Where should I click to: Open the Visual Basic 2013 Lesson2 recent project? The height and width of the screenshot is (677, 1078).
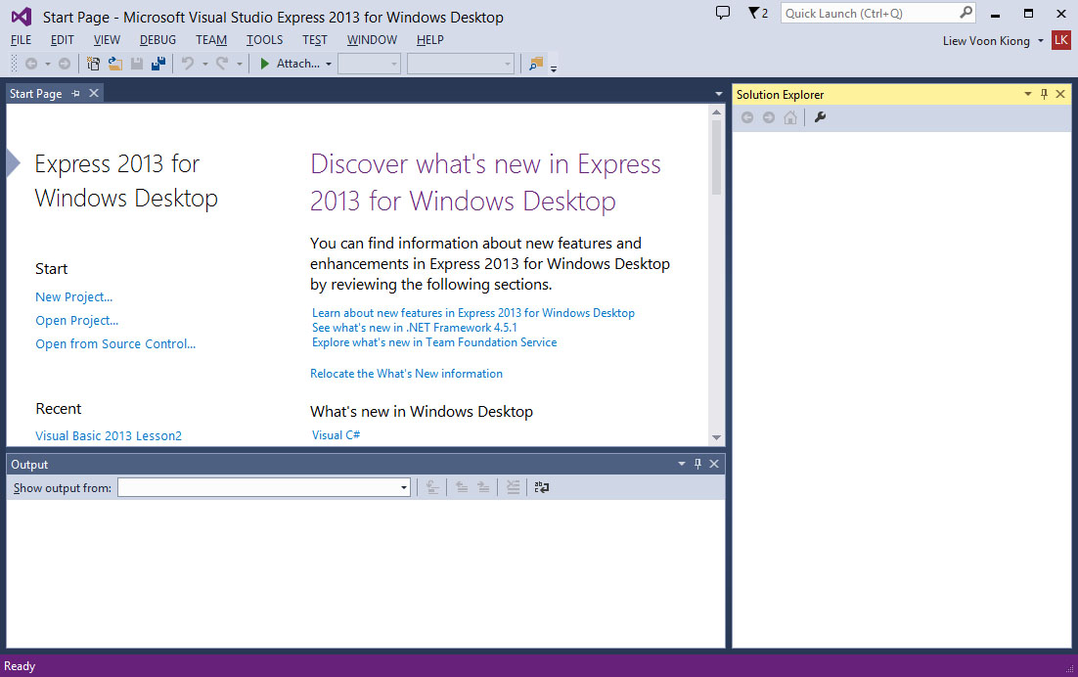pos(108,435)
